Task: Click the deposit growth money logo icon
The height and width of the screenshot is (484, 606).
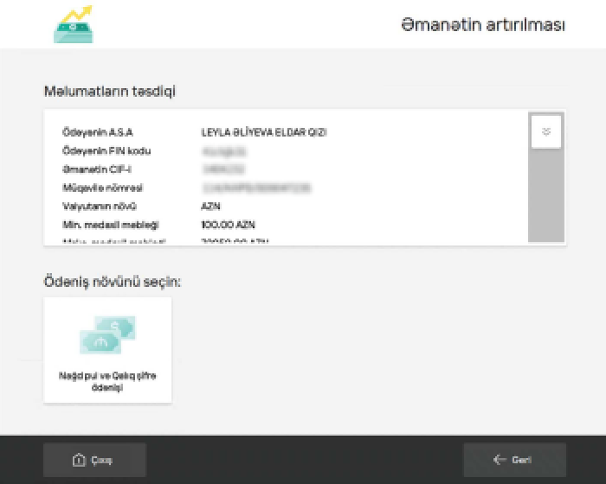Action: [74, 24]
